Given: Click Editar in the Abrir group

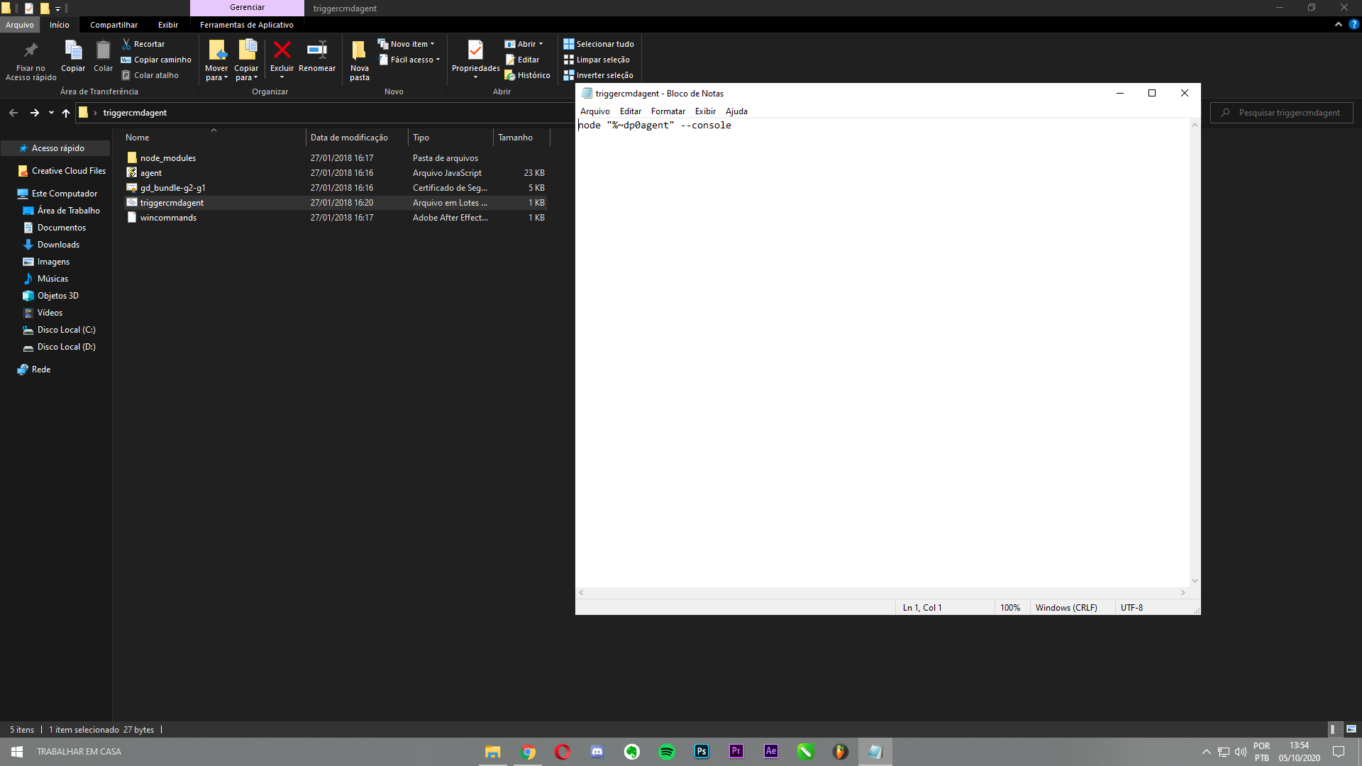Looking at the screenshot, I should [x=522, y=60].
